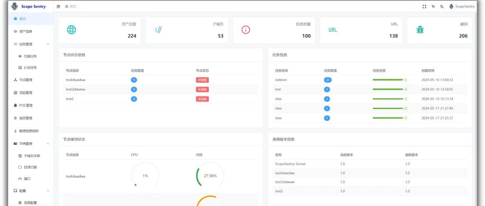Collapse the 字典管理 submenu
Image resolution: width=485 pixels, height=206 pixels.
(x=48, y=144)
